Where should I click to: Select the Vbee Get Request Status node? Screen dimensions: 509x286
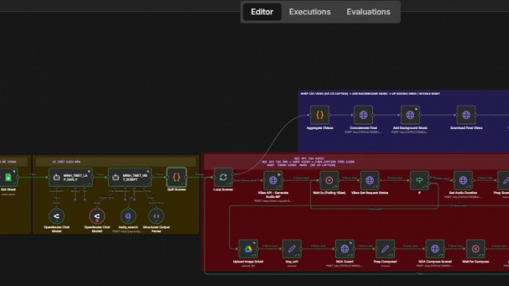(x=369, y=181)
